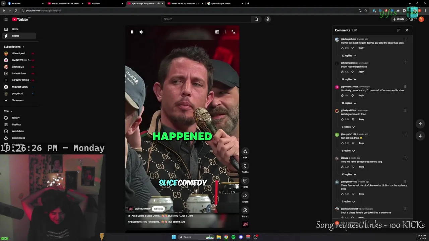
Task: Expand 6 replies under easygrin1127 comment
Action: [348, 151]
